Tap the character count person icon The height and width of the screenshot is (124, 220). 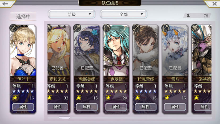pos(188,15)
